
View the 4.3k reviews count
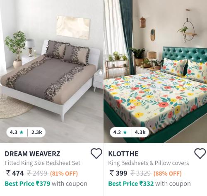tap(140, 132)
